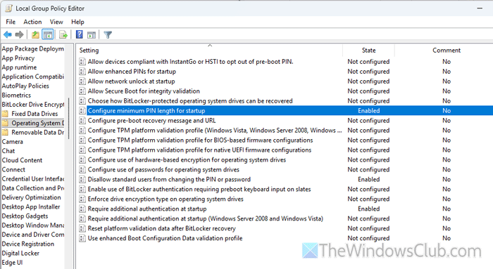
Task: Open the File menu
Action: [11, 22]
